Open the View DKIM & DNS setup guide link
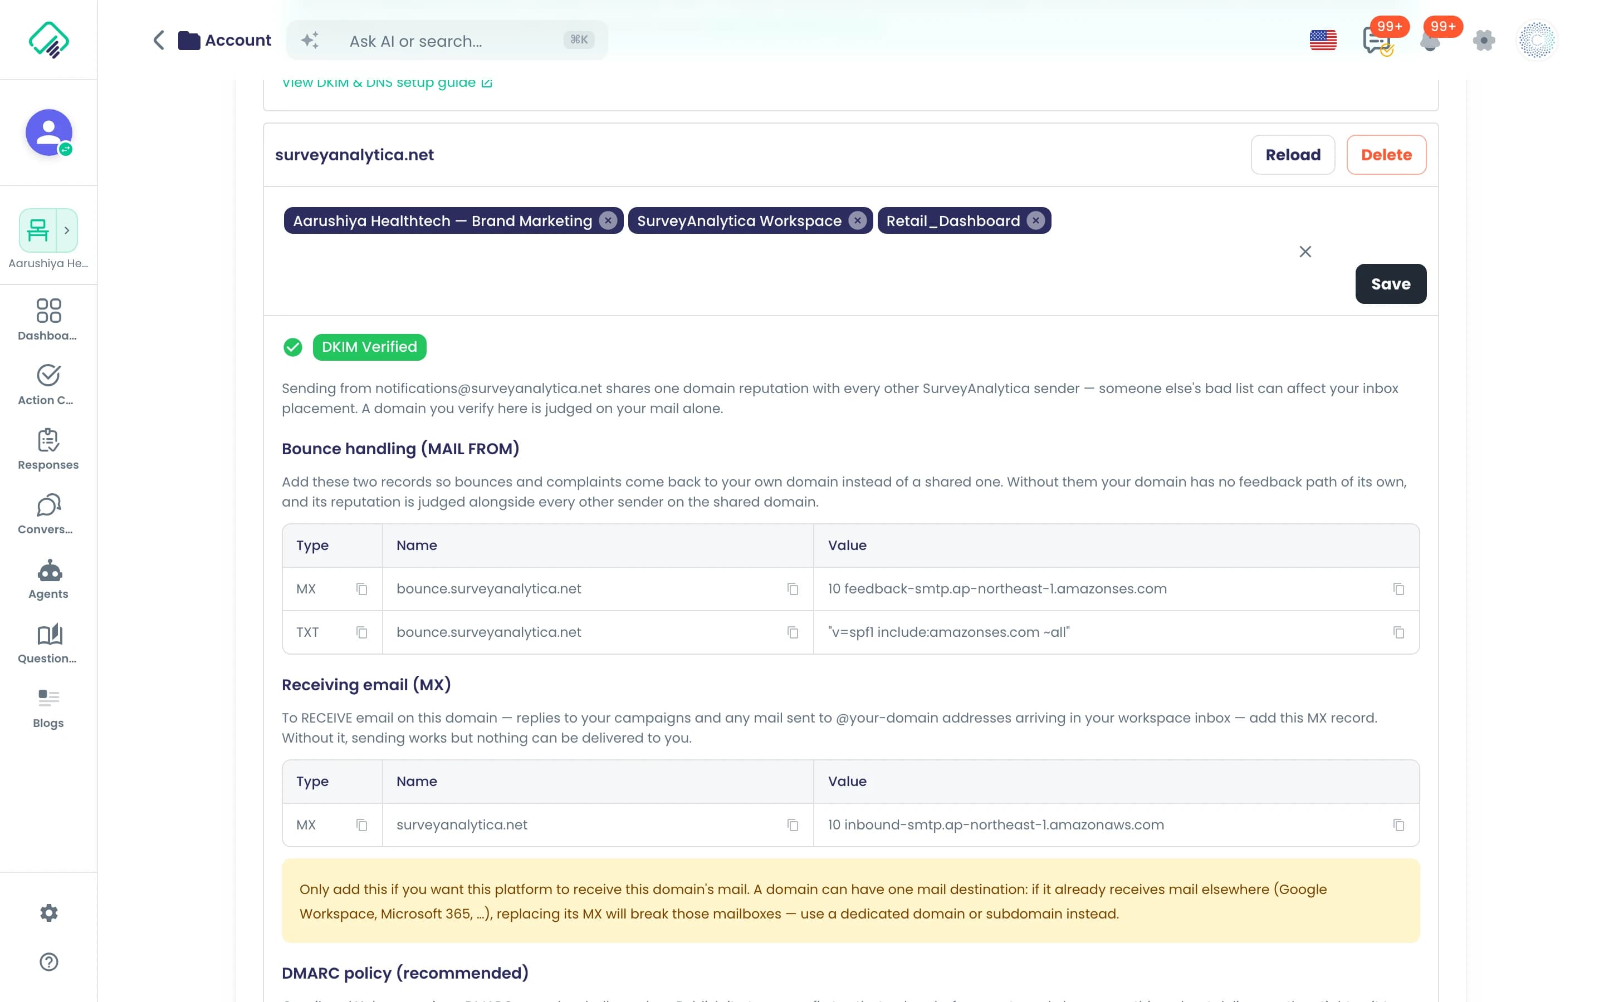The width and height of the screenshot is (1604, 1002). (x=387, y=83)
